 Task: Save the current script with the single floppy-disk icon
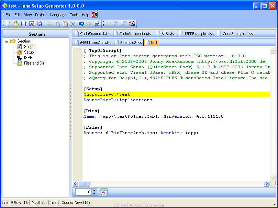(24, 24)
